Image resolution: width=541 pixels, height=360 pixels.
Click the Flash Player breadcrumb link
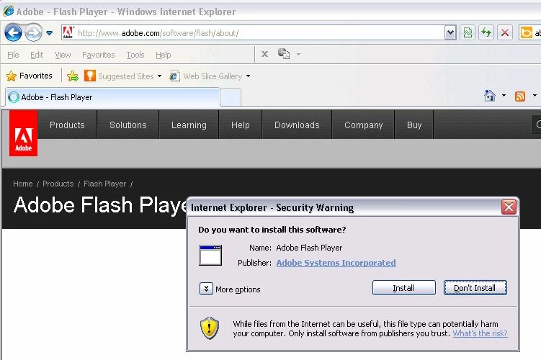coord(105,184)
